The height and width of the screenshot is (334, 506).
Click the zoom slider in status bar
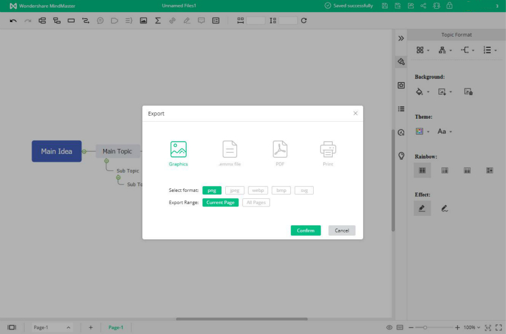425,327
